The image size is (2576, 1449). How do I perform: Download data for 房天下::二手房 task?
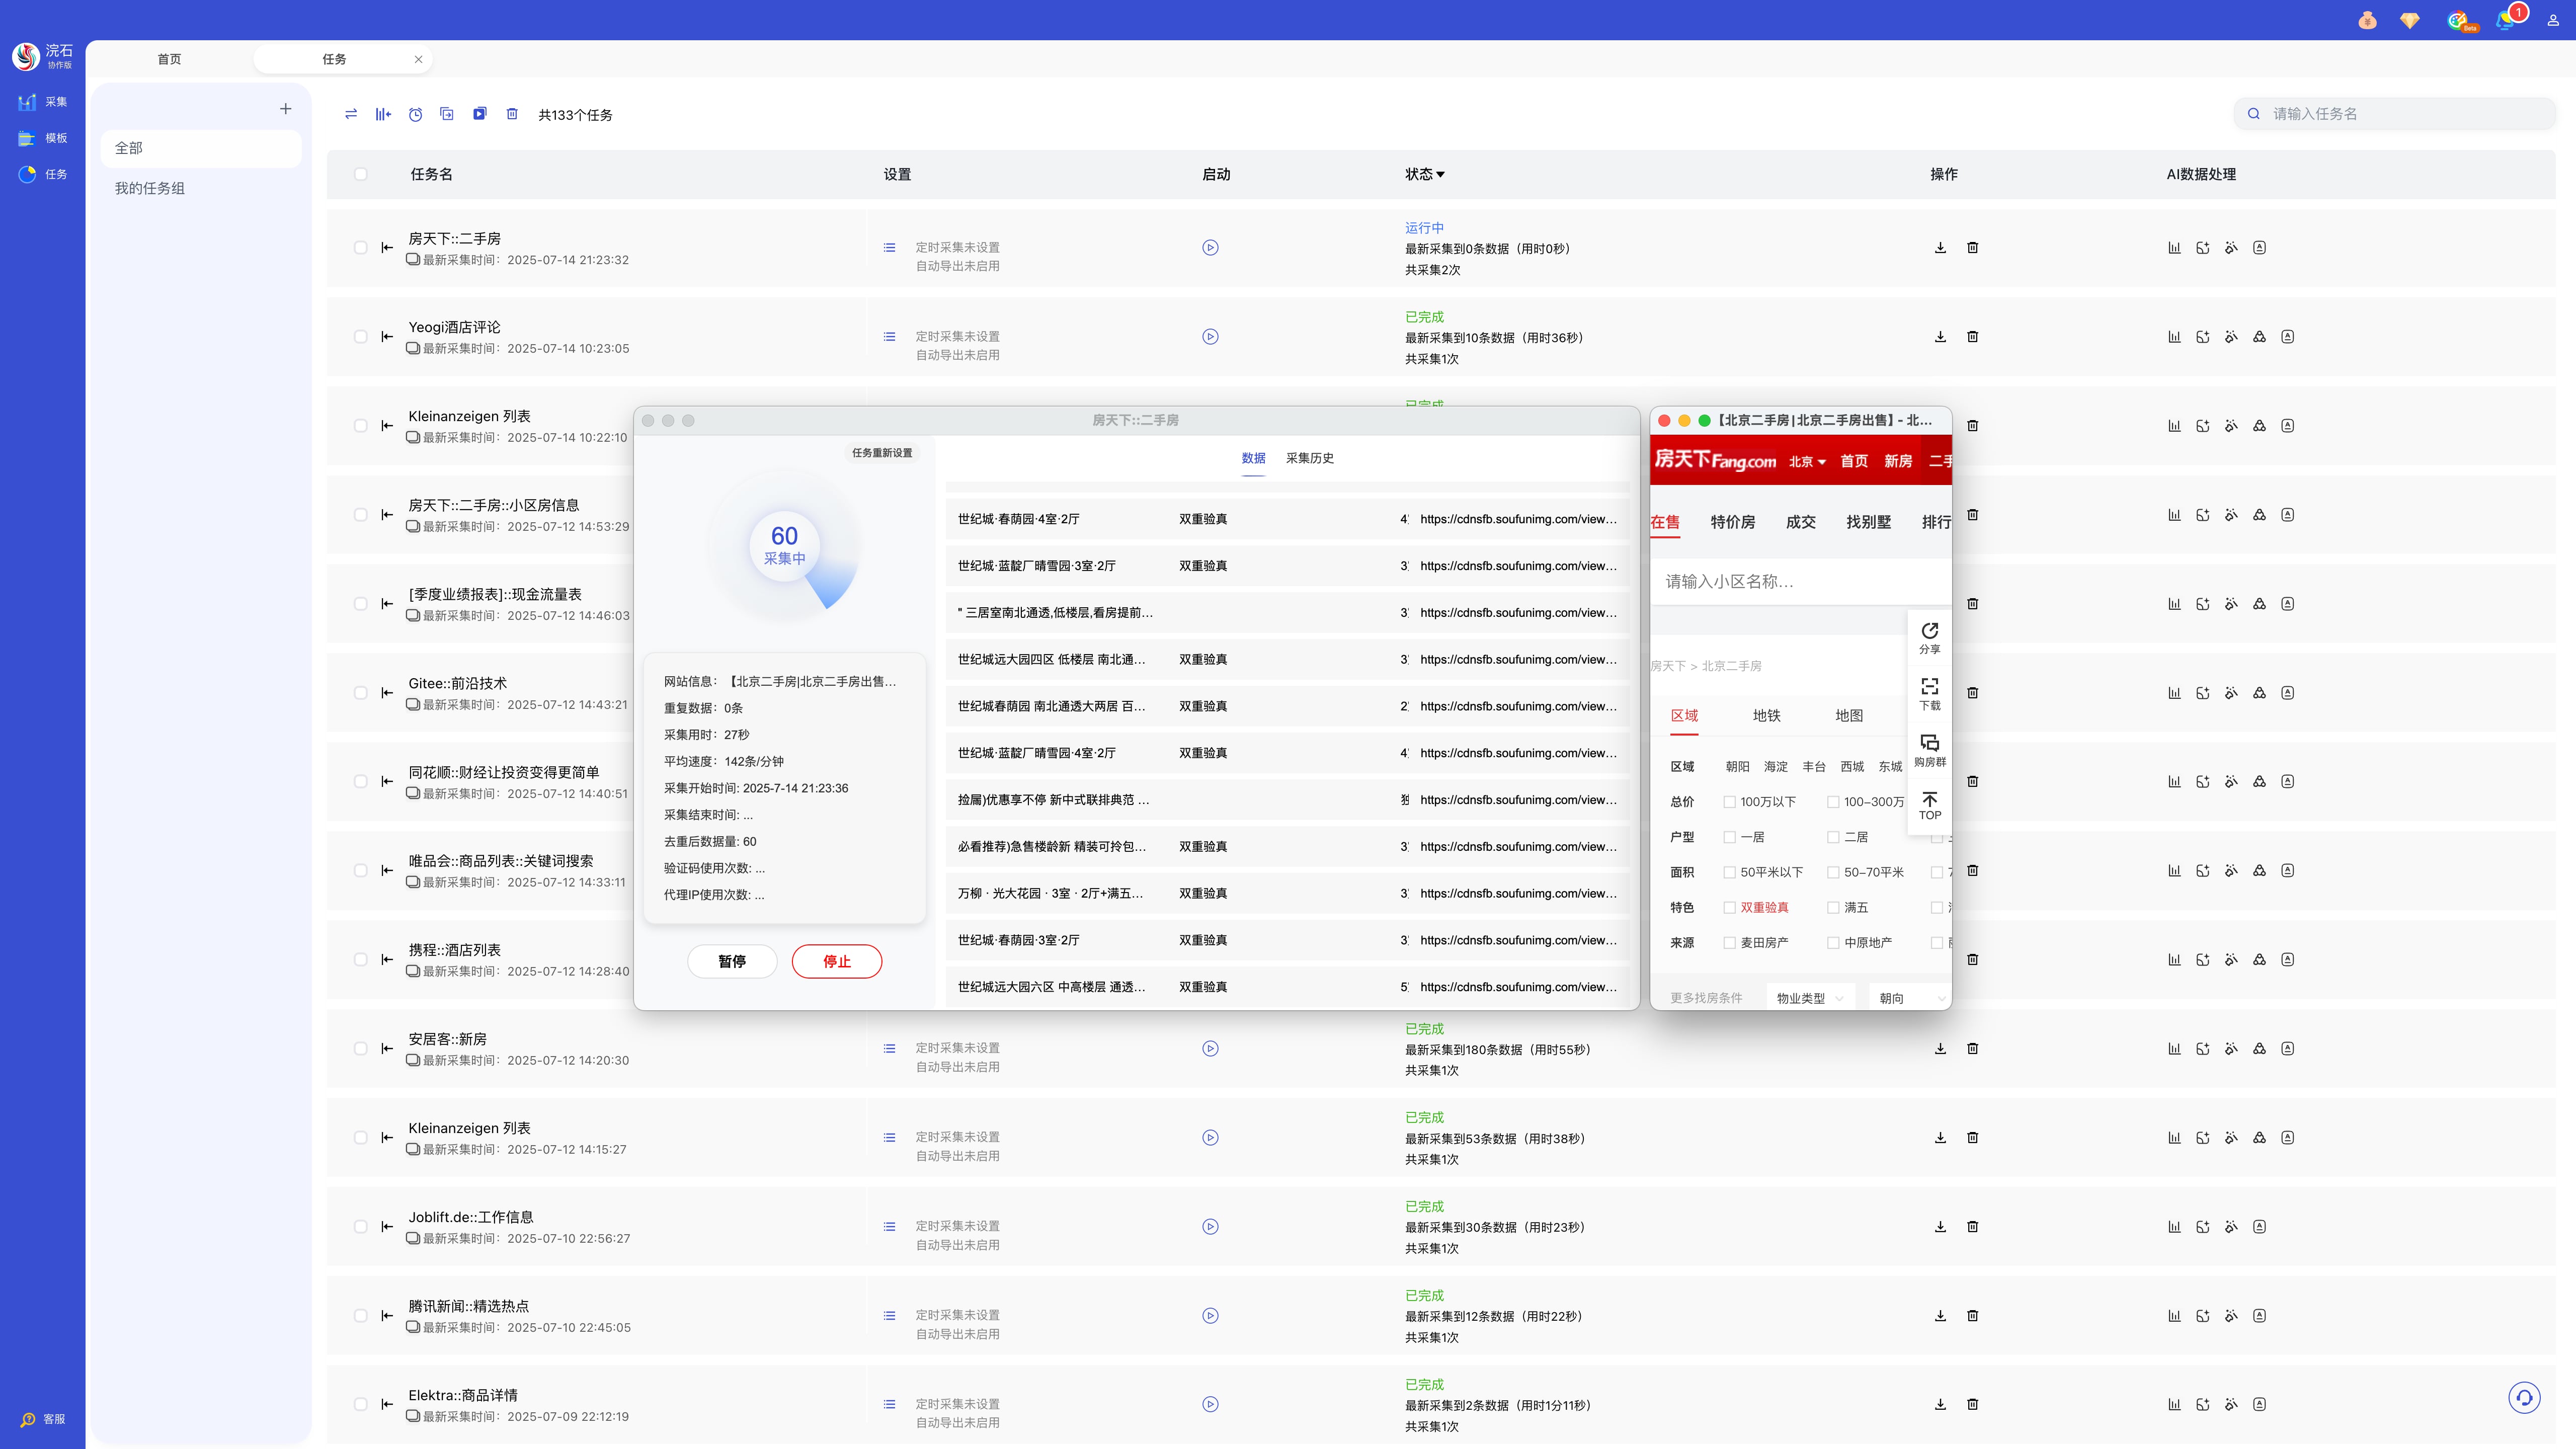[1940, 248]
